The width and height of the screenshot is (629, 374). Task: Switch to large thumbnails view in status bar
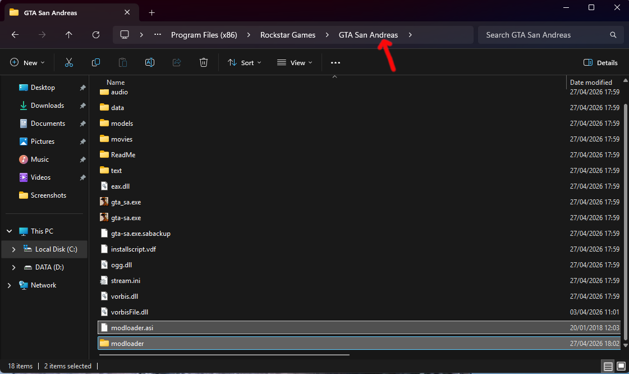click(x=621, y=366)
